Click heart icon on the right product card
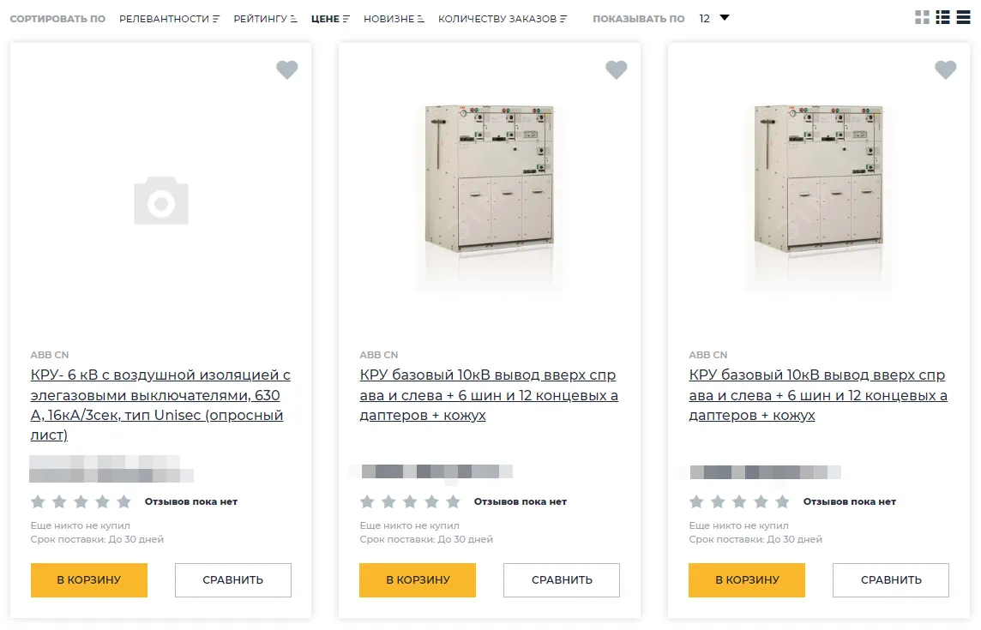Screen dimensions: 981x630 [x=945, y=70]
